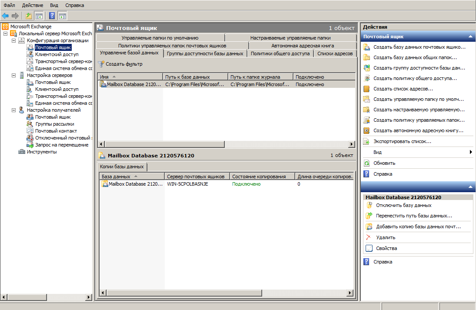Click the Создать управляемую папку по умолчанию icon
Image resolution: width=476 pixels, height=310 pixels.
tap(367, 99)
